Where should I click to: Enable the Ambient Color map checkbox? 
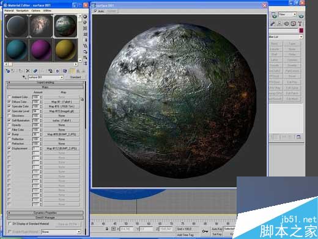(9, 97)
